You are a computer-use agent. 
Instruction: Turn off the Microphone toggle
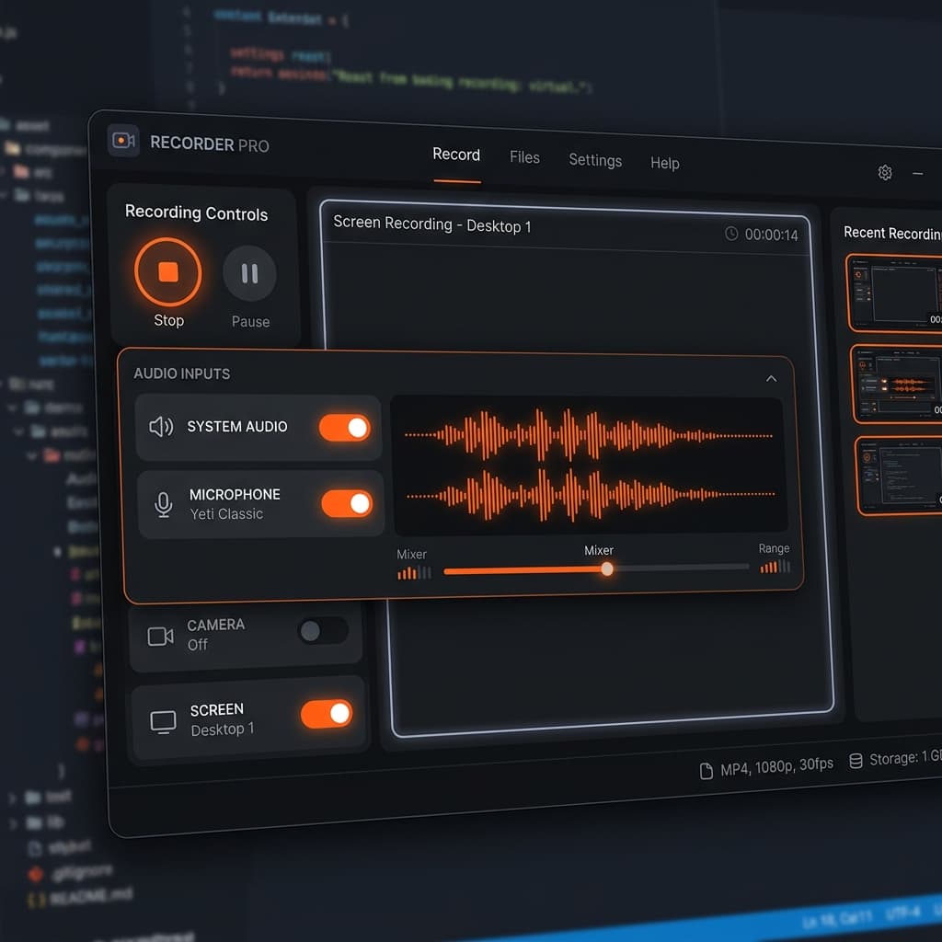coord(347,503)
